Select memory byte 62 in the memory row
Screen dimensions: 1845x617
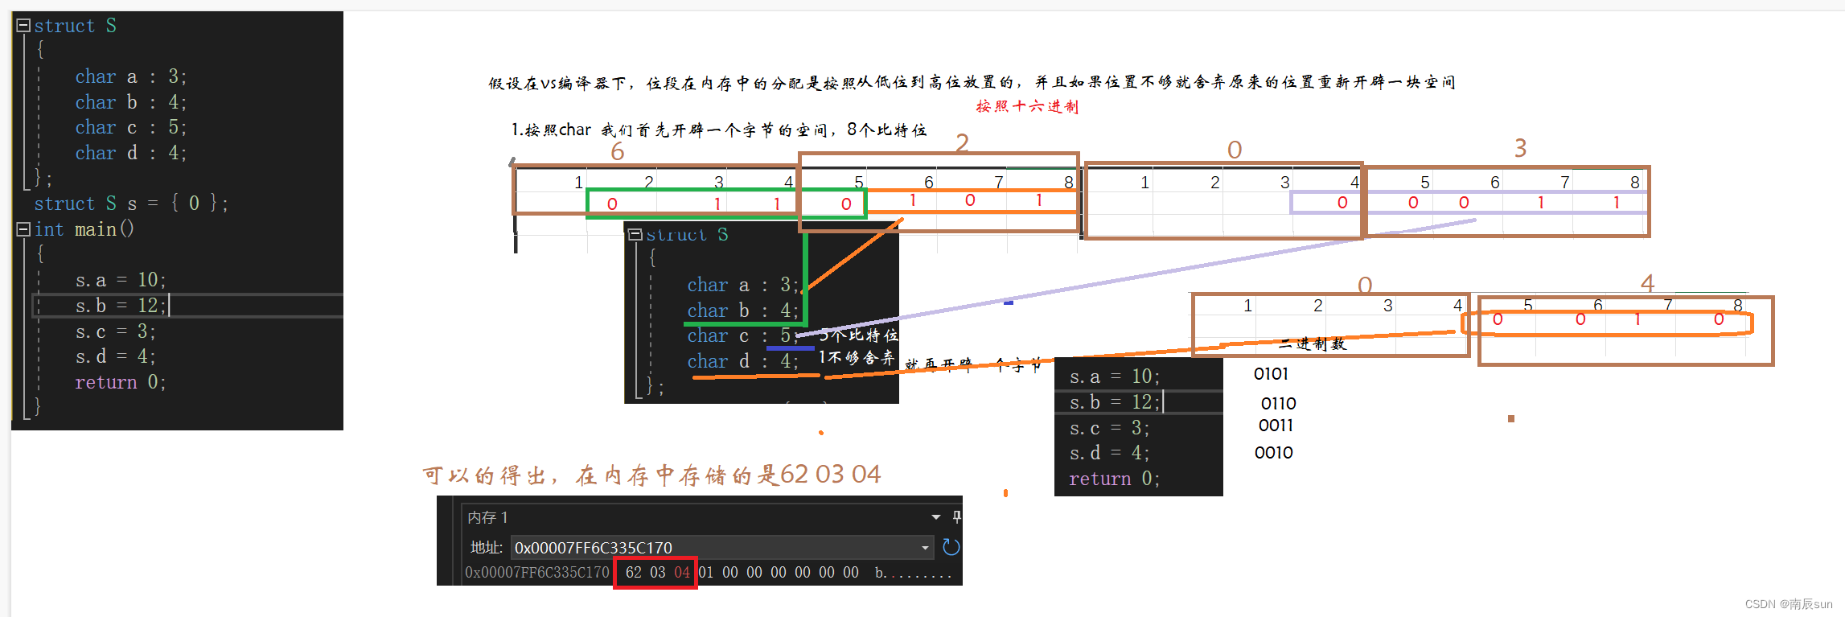pyautogui.click(x=634, y=572)
